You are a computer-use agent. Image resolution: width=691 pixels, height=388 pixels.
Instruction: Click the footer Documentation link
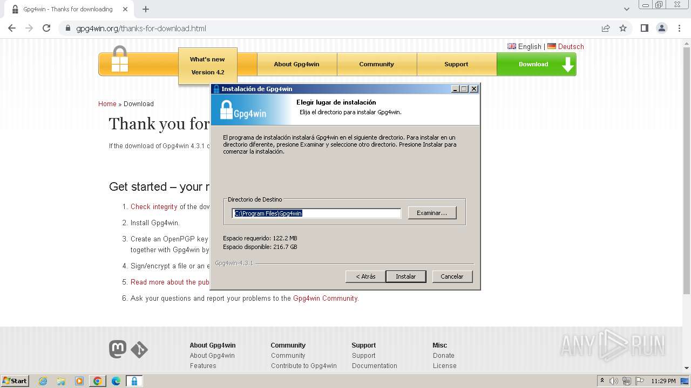[375, 366]
